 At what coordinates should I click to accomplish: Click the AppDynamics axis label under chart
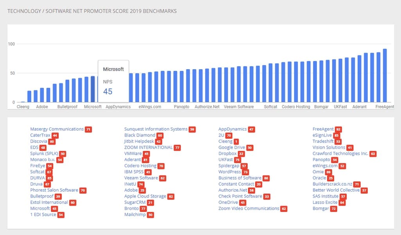pyautogui.click(x=118, y=107)
